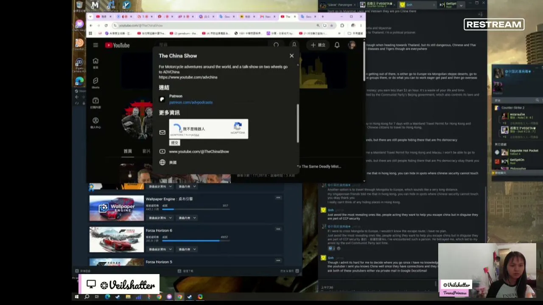Close The China Show about dialog
543x305 pixels.
(x=291, y=56)
